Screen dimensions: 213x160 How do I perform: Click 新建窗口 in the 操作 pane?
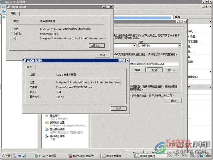[x=193, y=77]
